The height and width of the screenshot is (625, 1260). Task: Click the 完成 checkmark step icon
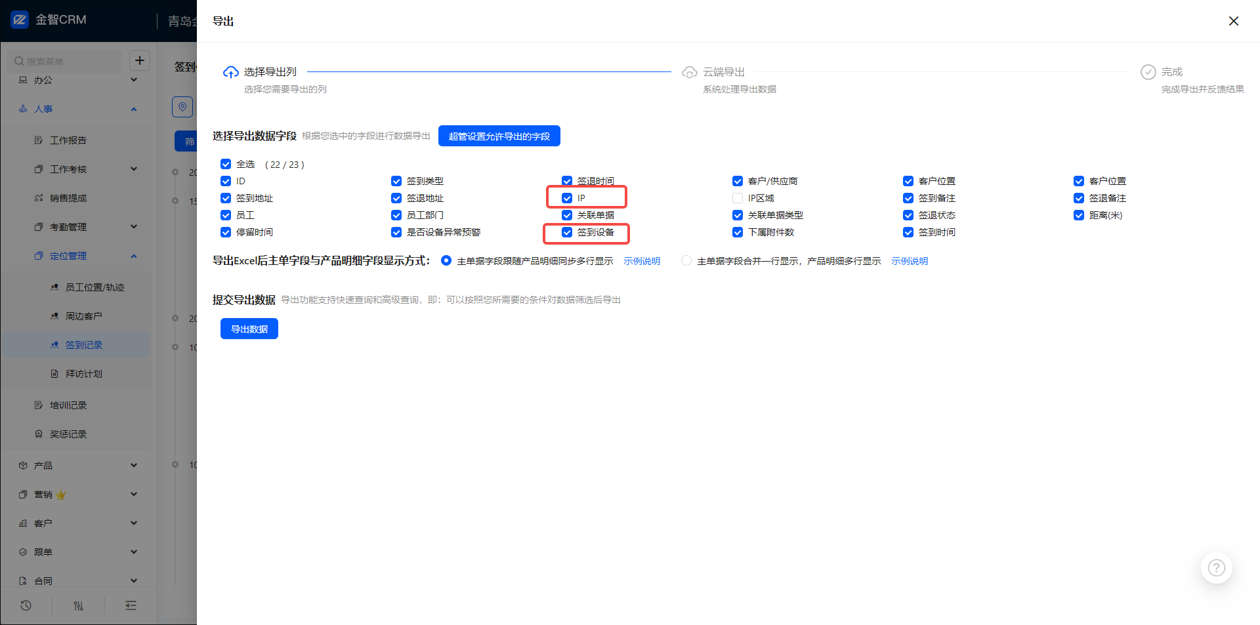[x=1148, y=72]
